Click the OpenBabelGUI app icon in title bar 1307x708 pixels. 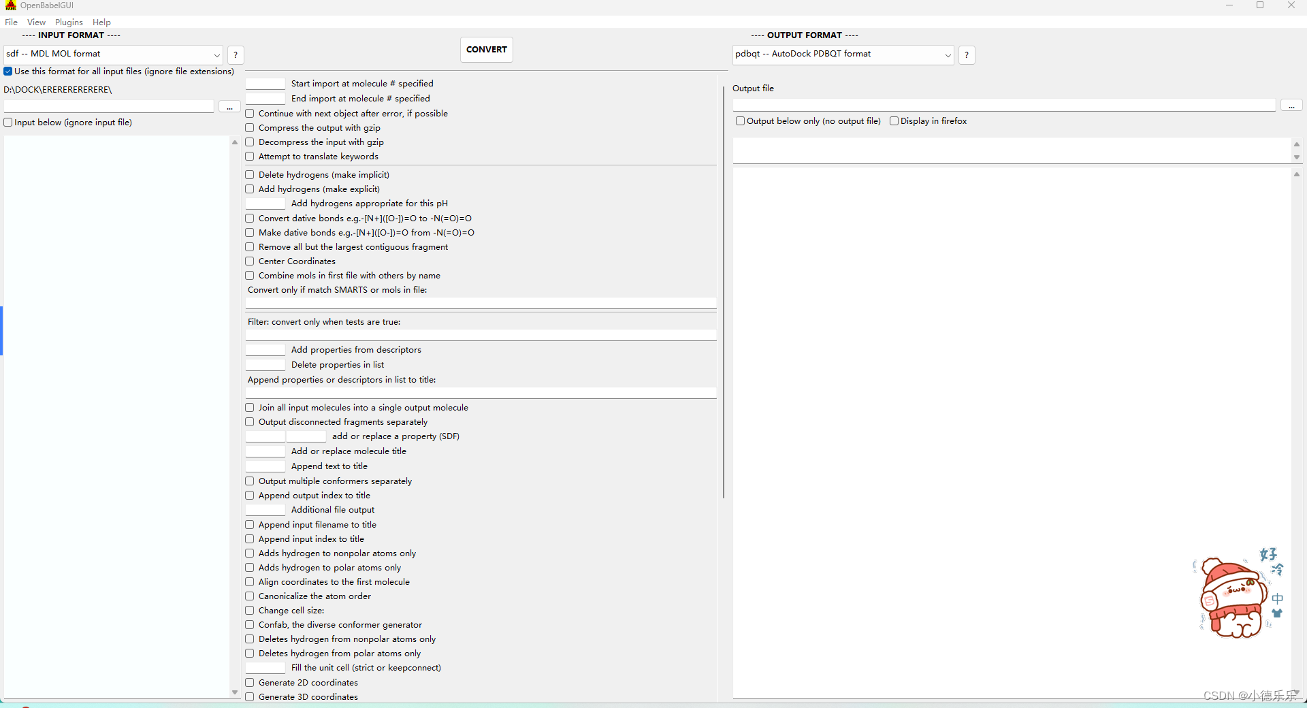coord(10,5)
